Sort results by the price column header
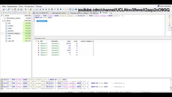The width and height of the screenshot is (172, 97). tap(69, 41)
